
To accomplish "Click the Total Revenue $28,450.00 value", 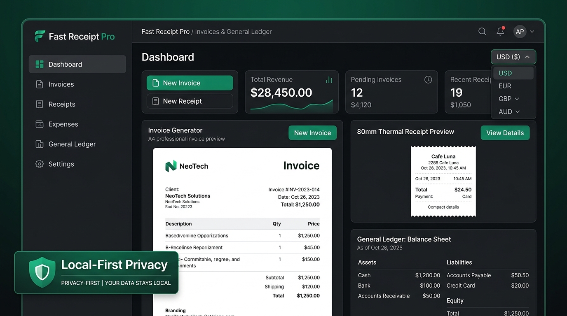I will (x=281, y=93).
